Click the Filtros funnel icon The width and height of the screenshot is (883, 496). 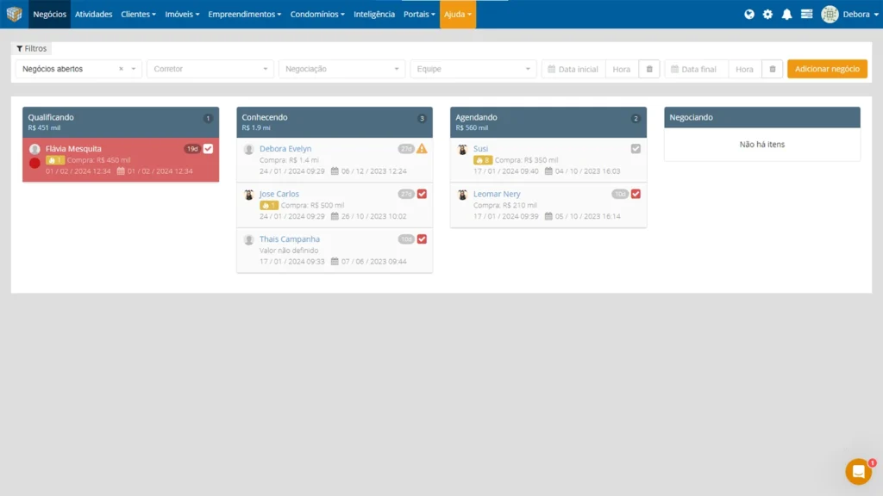point(19,49)
